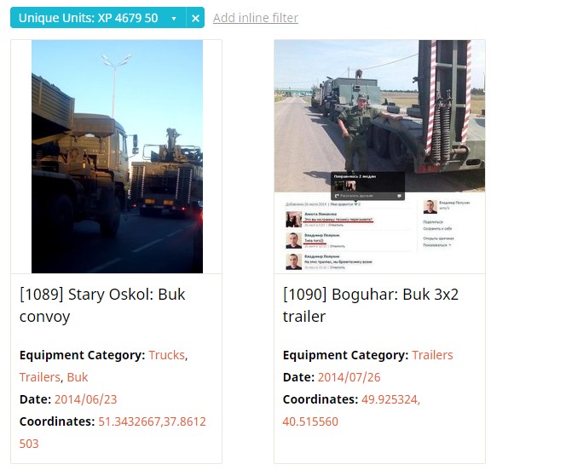This screenshot has width=566, height=470.
Task: Filter by the Trucks equipment category
Action: pos(167,355)
